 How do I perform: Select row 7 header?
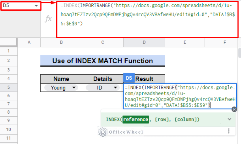point(8,104)
